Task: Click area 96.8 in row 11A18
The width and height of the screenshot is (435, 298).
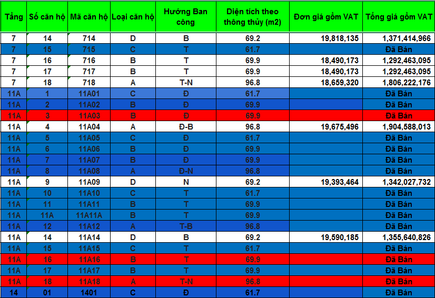Action: [x=253, y=282]
